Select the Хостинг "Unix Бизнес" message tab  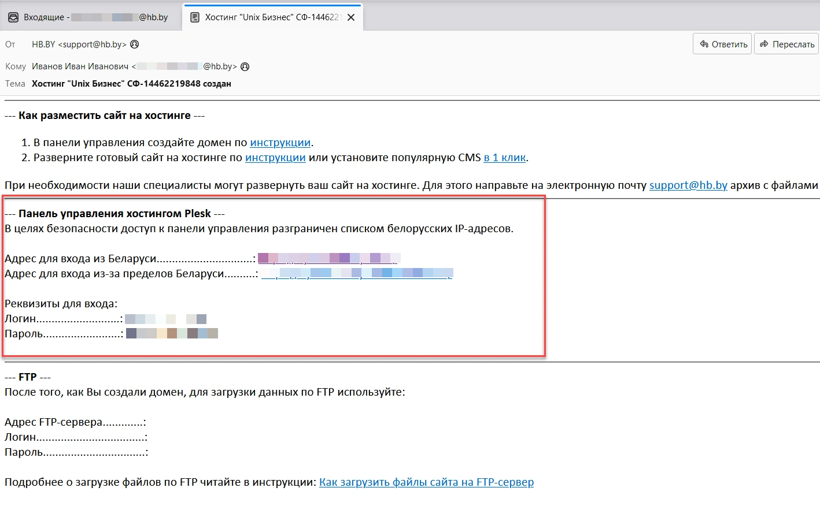coord(270,17)
